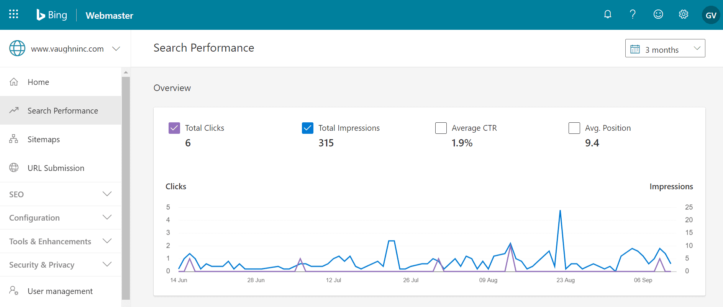Expand the Tools & Enhancements section
The image size is (723, 307).
(x=61, y=241)
